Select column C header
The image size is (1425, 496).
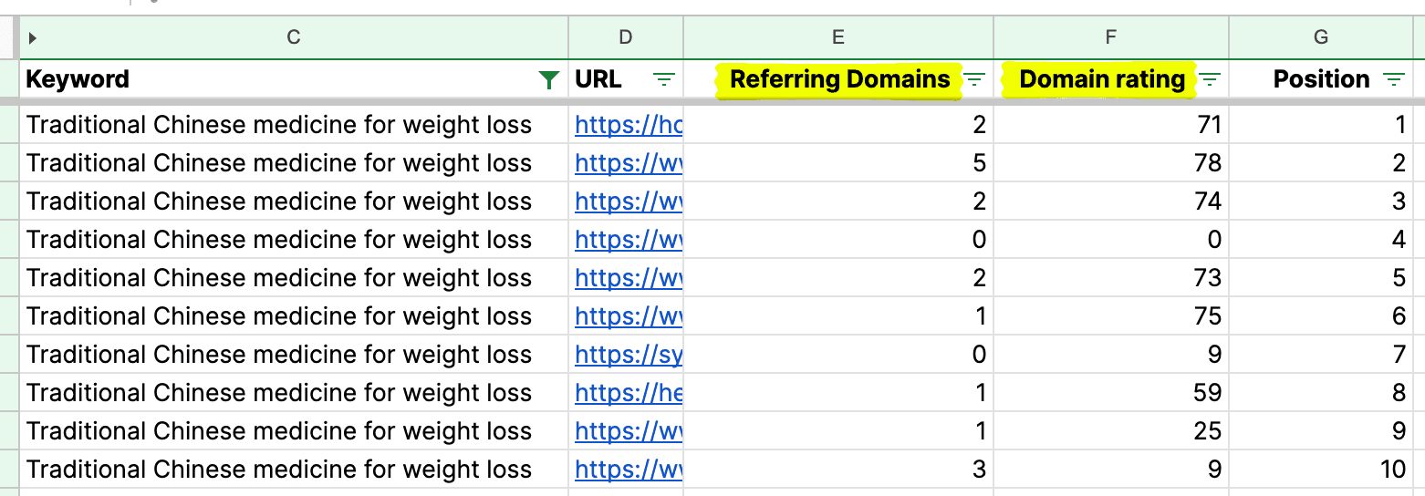point(294,37)
